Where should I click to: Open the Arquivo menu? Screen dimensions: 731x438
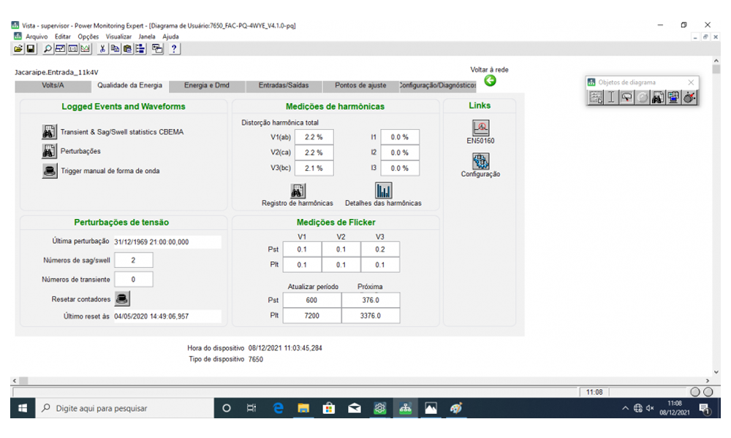click(37, 36)
